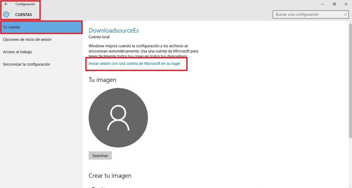Minimize the Configuración window

322,4
